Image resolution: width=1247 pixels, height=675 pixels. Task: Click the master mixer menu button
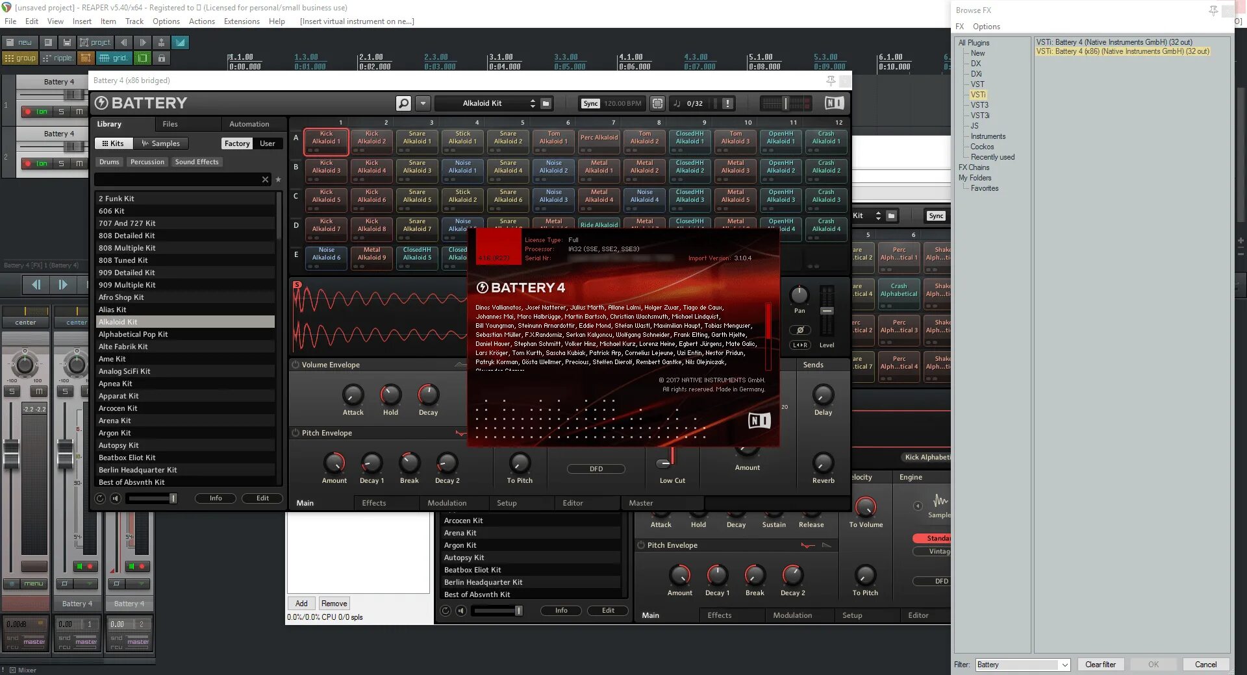point(34,583)
